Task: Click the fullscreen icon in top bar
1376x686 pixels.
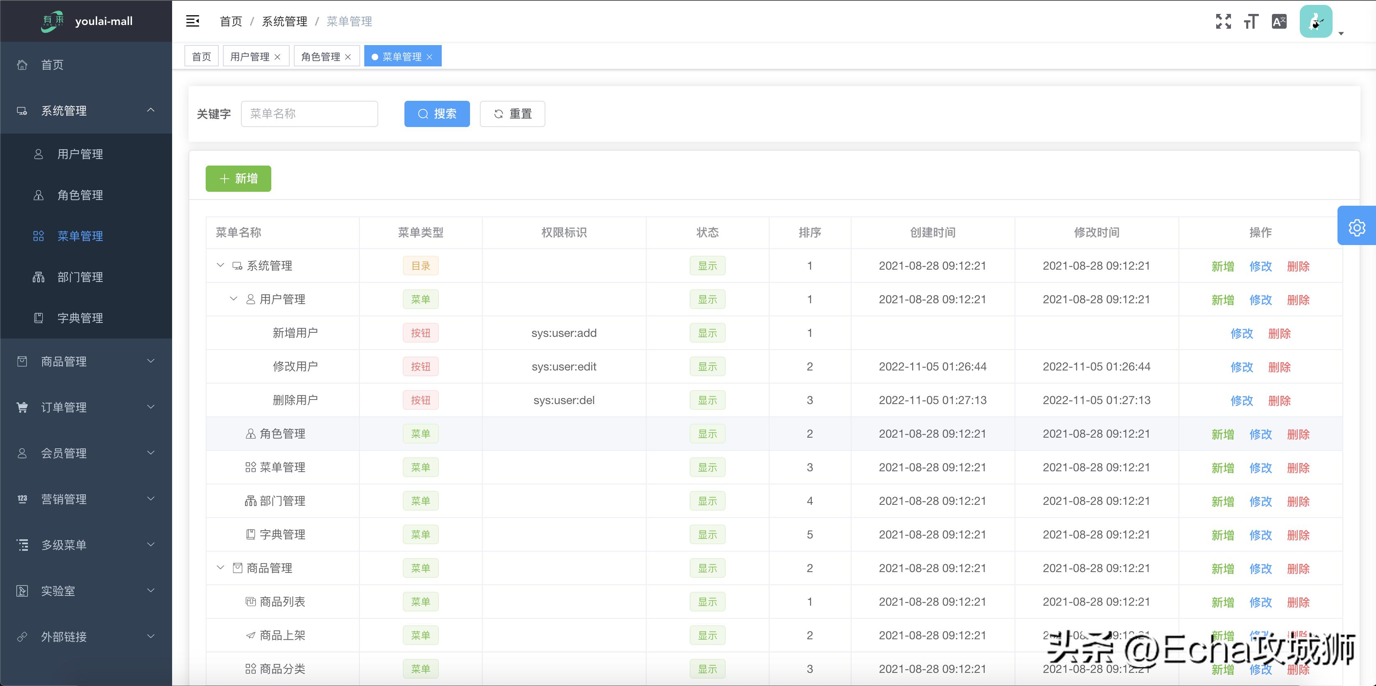Action: click(x=1223, y=21)
